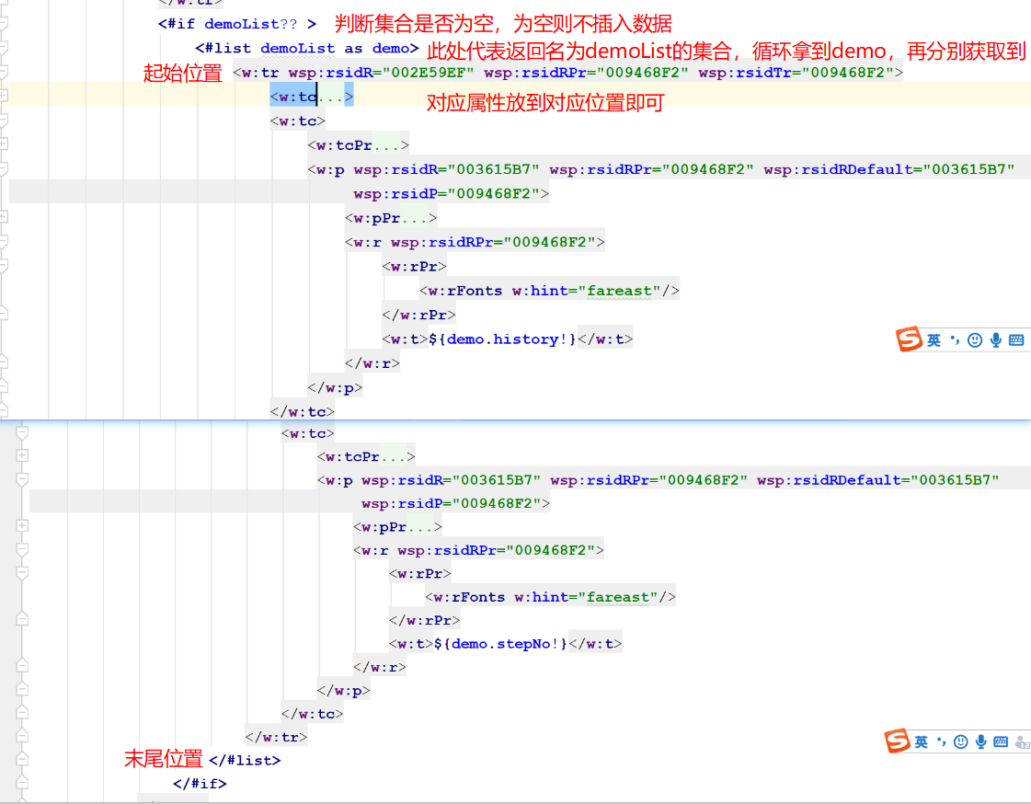Click gutter fold-end marker on bottom </w:tr> row

point(22,736)
